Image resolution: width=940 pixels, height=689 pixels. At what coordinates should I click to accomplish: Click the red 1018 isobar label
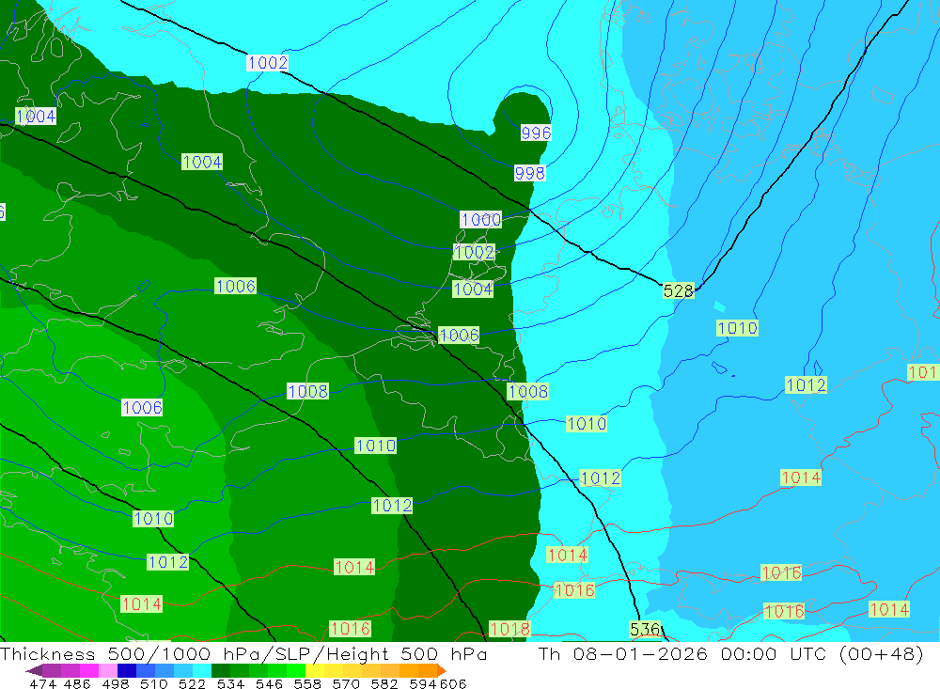[x=510, y=629]
